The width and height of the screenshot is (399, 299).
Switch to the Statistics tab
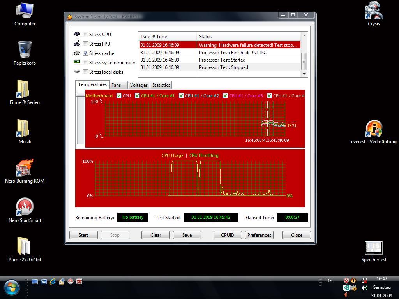tap(161, 85)
